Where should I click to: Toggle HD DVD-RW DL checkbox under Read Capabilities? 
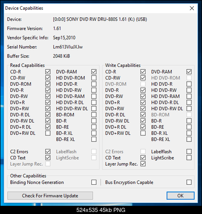point(94,109)
